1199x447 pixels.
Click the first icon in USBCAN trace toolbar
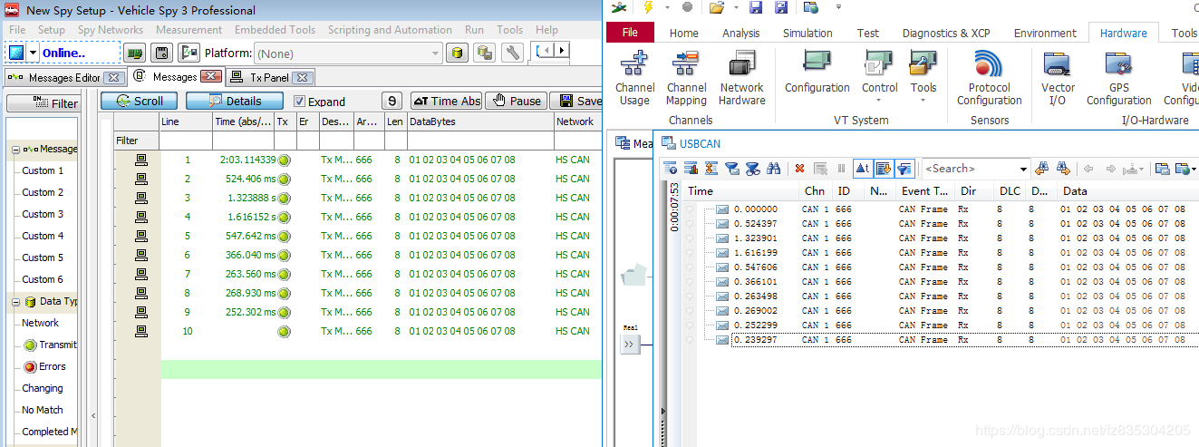(671, 169)
